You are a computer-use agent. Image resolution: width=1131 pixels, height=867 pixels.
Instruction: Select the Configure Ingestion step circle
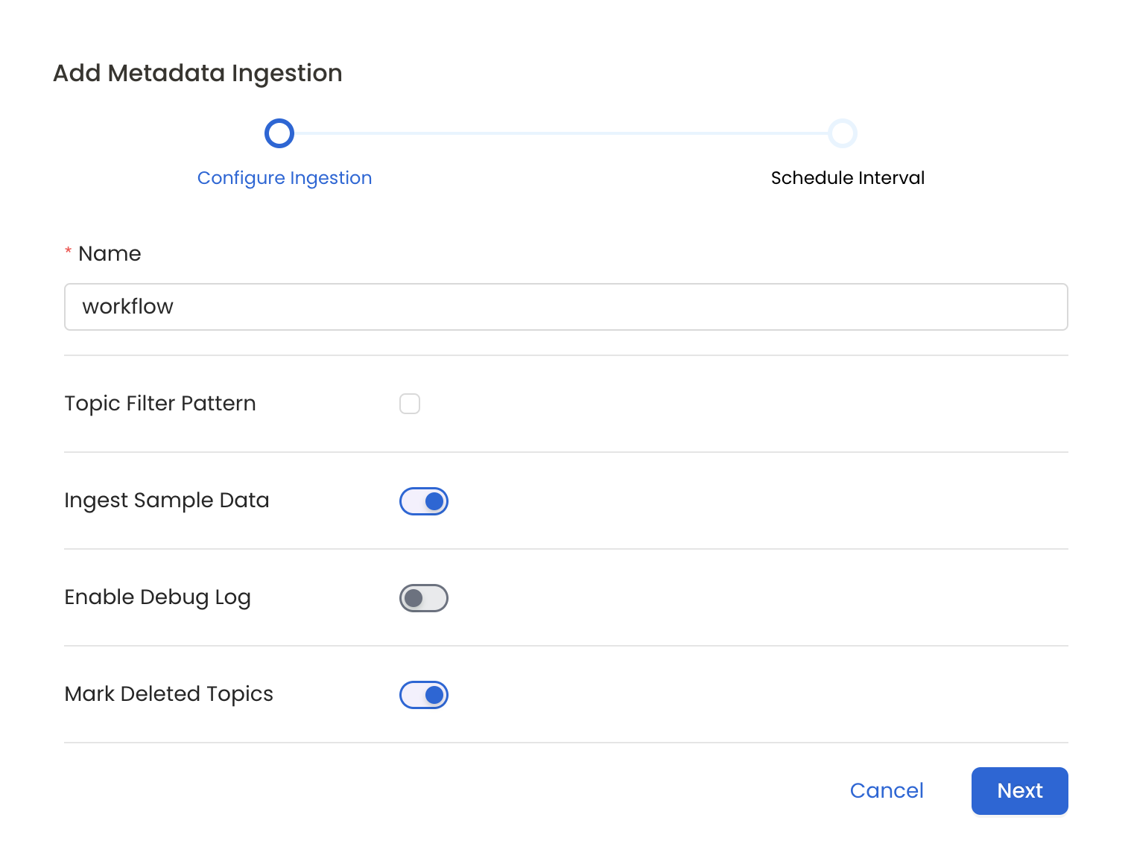tap(279, 133)
